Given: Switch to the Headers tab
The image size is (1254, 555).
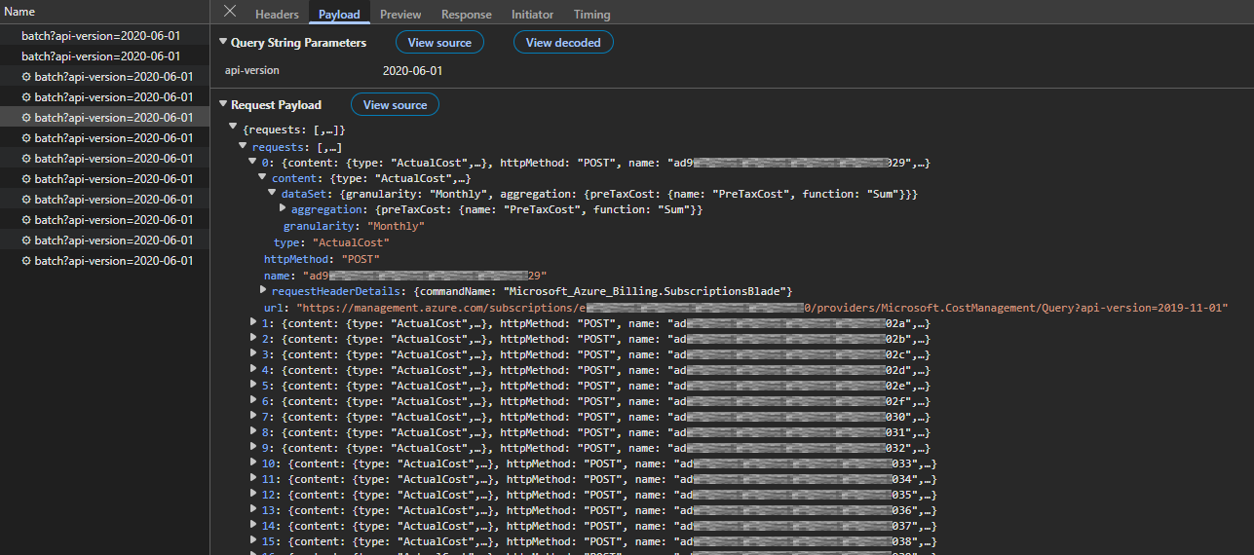Looking at the screenshot, I should point(277,15).
